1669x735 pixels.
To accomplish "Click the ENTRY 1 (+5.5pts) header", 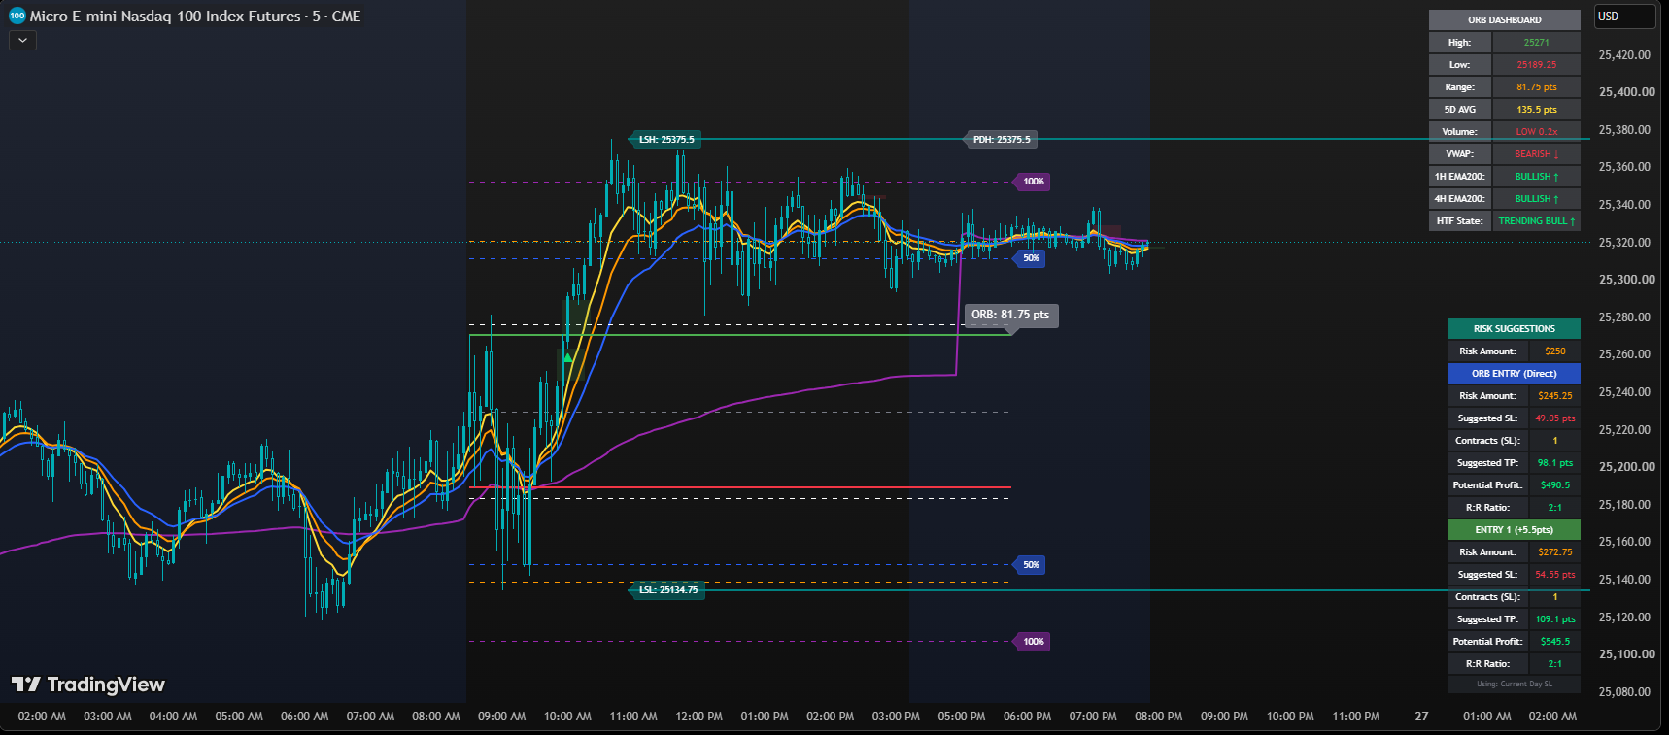I will click(1514, 530).
